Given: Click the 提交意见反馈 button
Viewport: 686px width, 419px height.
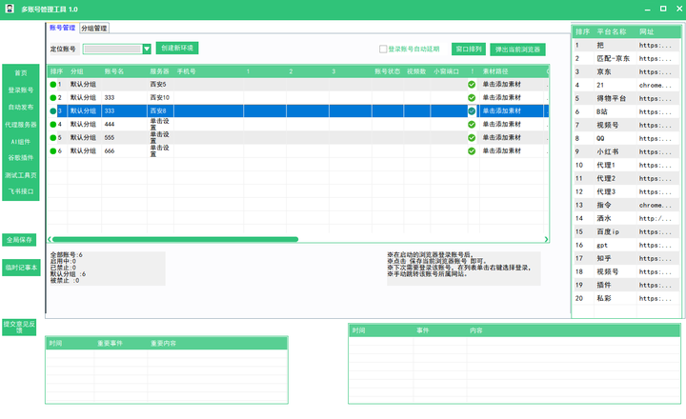Looking at the screenshot, I should pyautogui.click(x=19, y=327).
